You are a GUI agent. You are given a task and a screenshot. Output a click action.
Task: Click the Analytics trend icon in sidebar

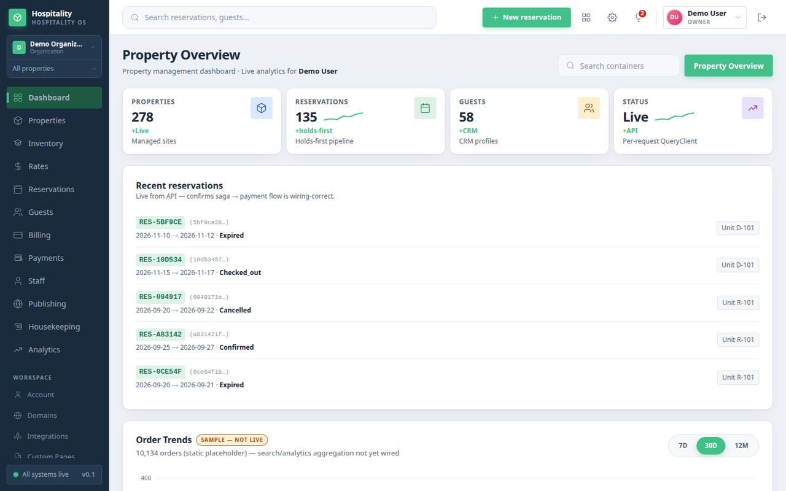click(18, 349)
